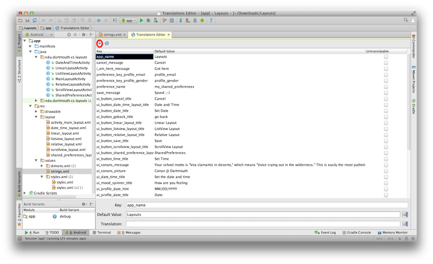This screenshot has height=264, width=433.
Task: Click the Add Locale globe icon
Action: pos(107,43)
